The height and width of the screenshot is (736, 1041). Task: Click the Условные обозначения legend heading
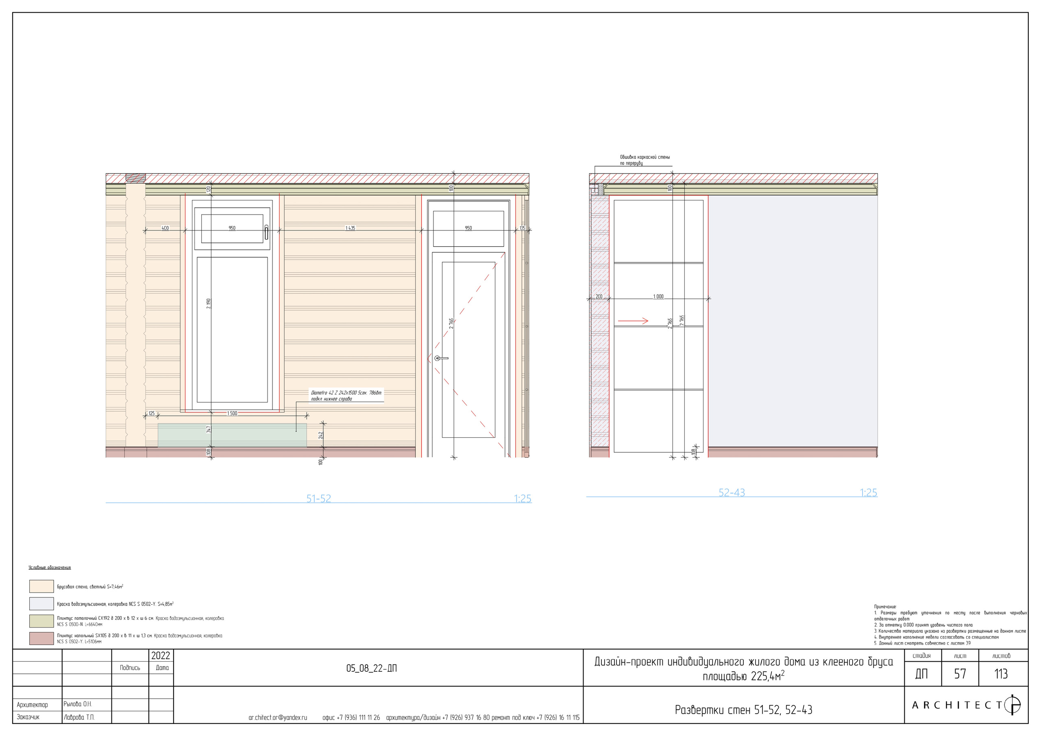tap(50, 567)
